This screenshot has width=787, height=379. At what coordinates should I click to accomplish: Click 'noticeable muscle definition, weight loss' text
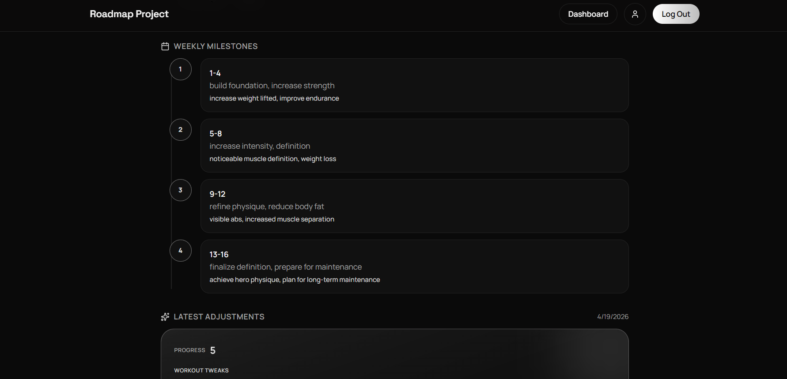(x=273, y=159)
